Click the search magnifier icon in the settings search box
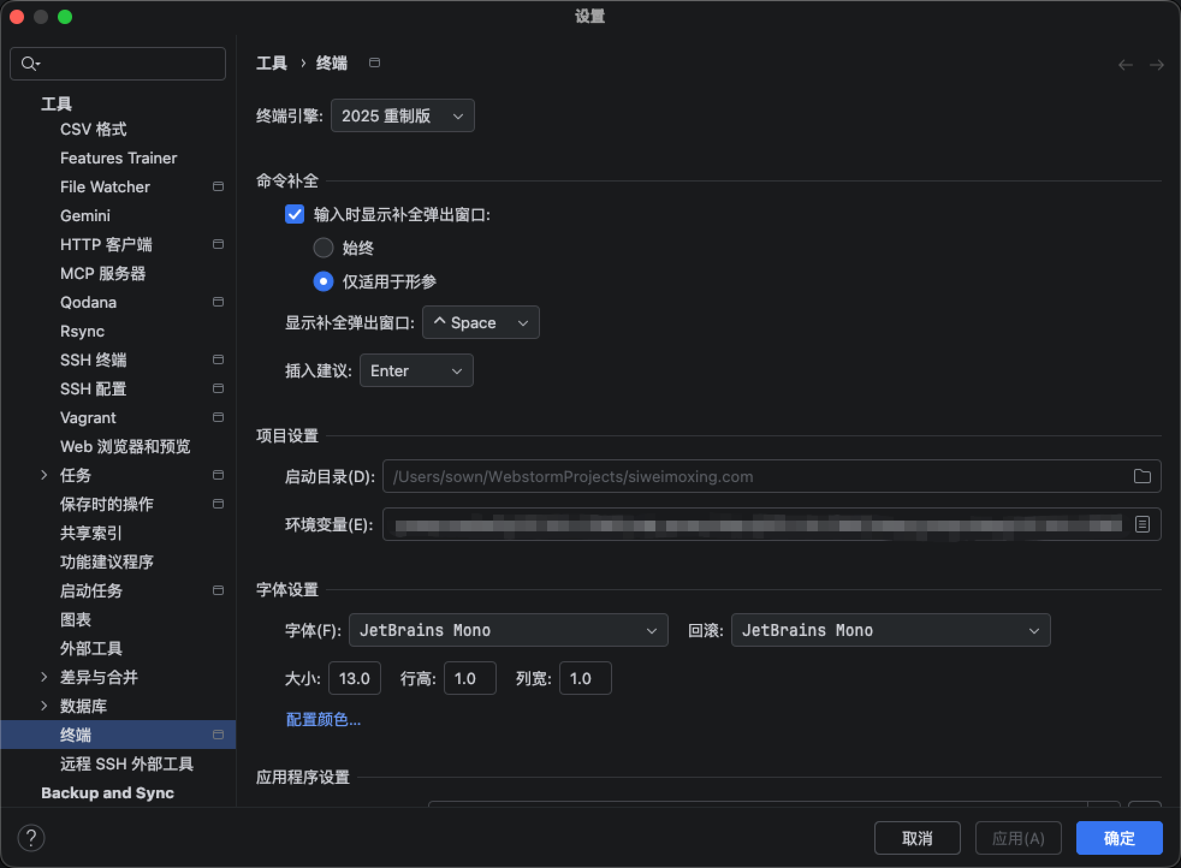Viewport: 1181px width, 868px height. click(x=29, y=64)
